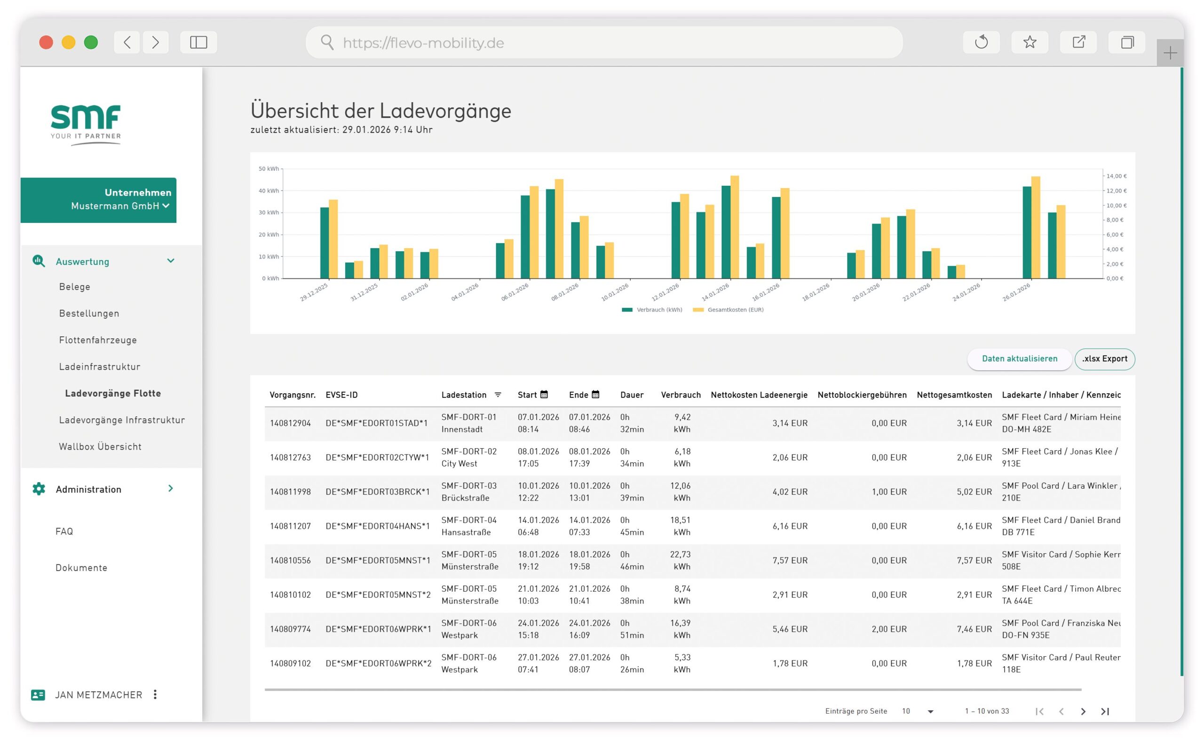The width and height of the screenshot is (1204, 739).
Task: Select Ladevorgänge Infrastruktur in the sidebar
Action: (x=122, y=419)
